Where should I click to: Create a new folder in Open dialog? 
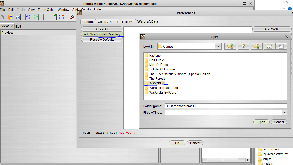(x=257, y=46)
